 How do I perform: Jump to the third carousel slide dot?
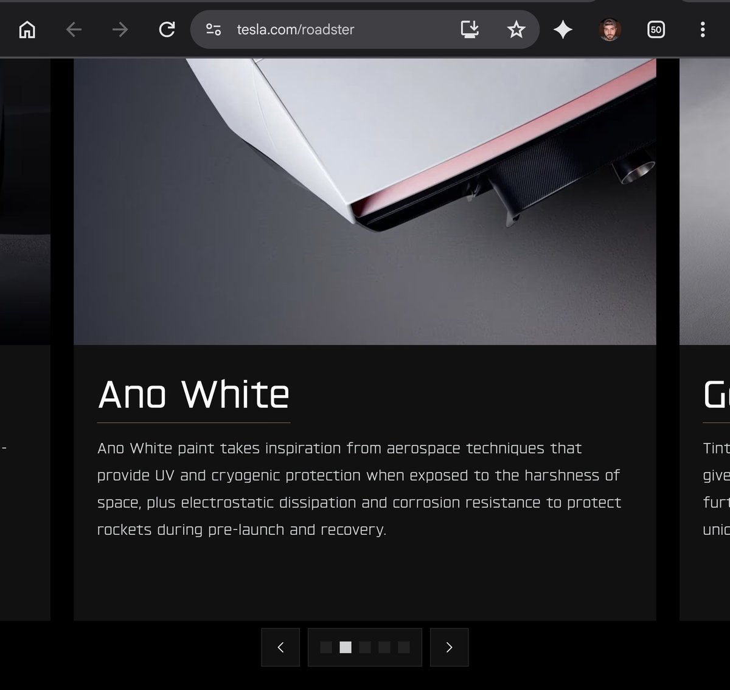click(x=365, y=647)
